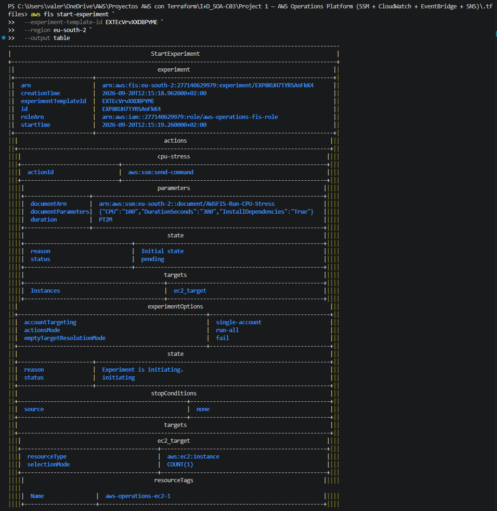Viewport: 497px width, 511px height.
Task: Click the emptyTargetResolutionMode value 'fail'
Action: (222, 338)
